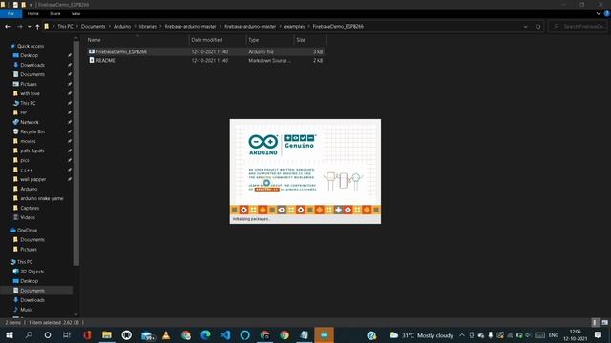This screenshot has width=611, height=343.
Task: Open pinned Desktop under Quick access
Action: click(29, 55)
